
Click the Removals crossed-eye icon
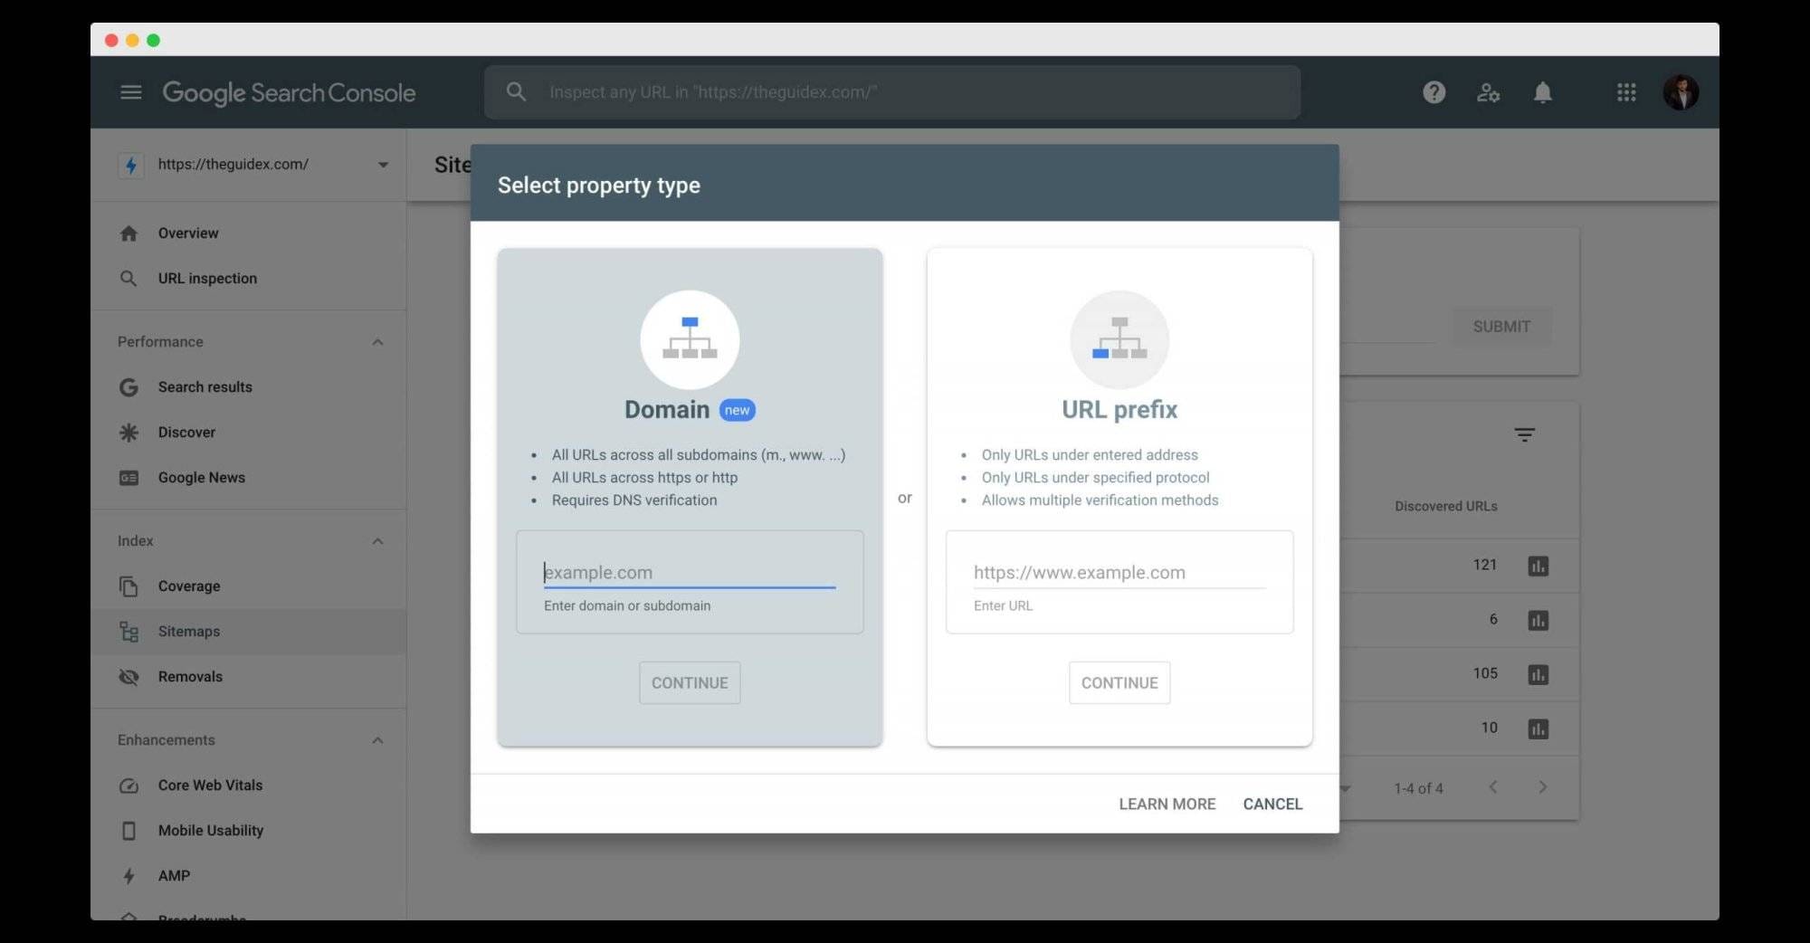[129, 677]
